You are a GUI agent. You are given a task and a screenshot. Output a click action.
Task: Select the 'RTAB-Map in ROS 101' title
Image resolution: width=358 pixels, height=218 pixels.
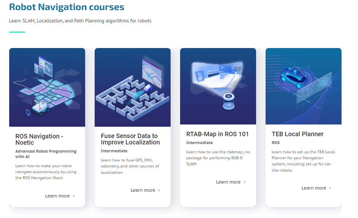coord(217,134)
